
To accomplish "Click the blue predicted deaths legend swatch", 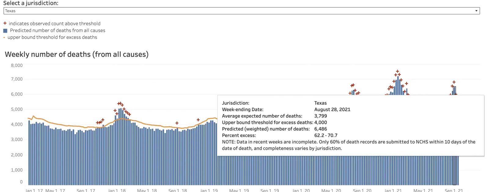I will pos(5,31).
